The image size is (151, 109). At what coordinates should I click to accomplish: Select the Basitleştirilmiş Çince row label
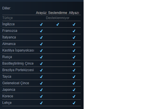pyautogui.click(x=18, y=63)
